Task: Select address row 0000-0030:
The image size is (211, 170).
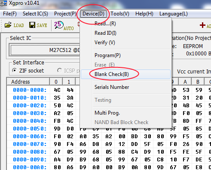Action: point(30,113)
